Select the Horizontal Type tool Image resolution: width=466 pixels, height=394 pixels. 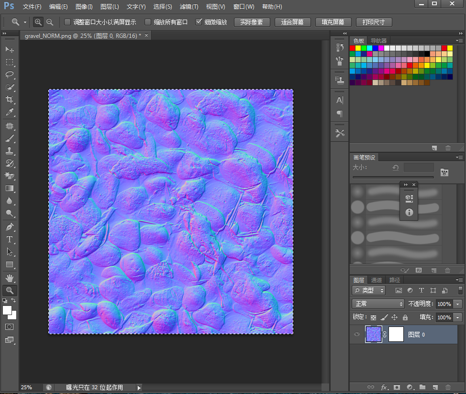pyautogui.click(x=10, y=239)
